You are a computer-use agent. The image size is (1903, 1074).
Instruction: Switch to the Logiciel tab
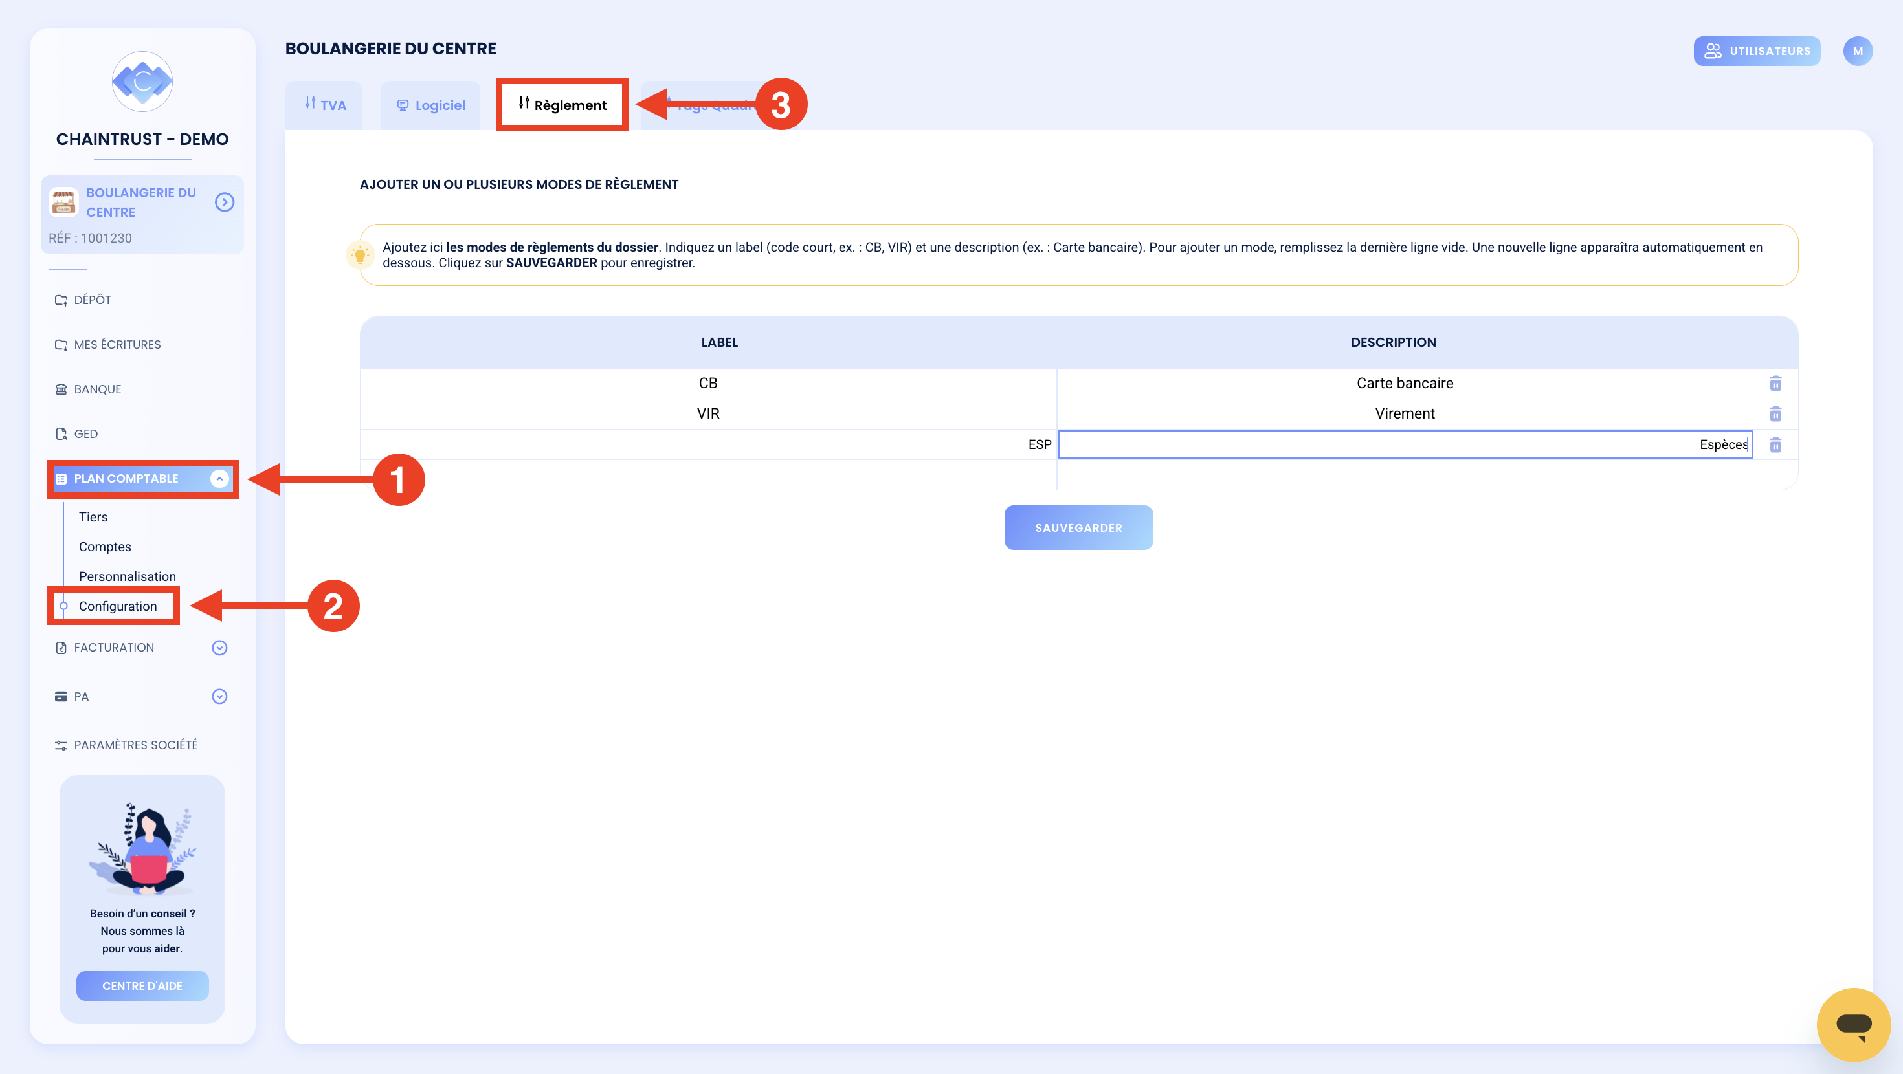click(430, 105)
